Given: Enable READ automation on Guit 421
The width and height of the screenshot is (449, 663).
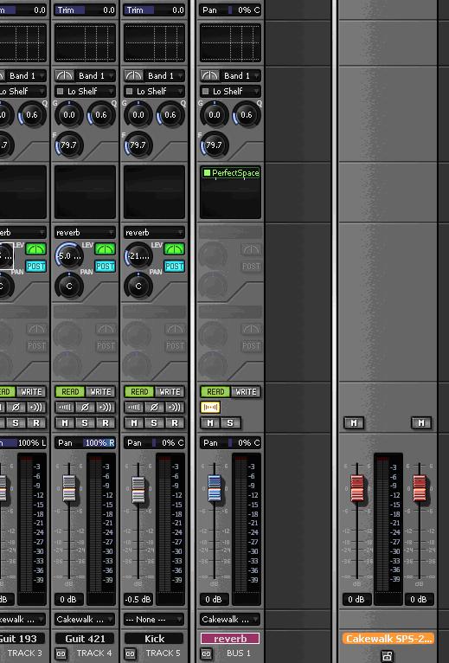Looking at the screenshot, I should pos(70,392).
